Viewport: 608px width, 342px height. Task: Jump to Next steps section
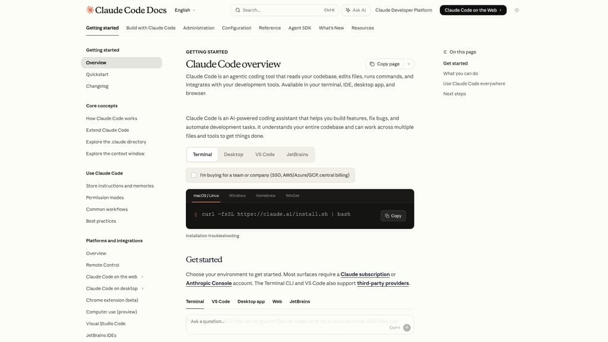coord(454,93)
